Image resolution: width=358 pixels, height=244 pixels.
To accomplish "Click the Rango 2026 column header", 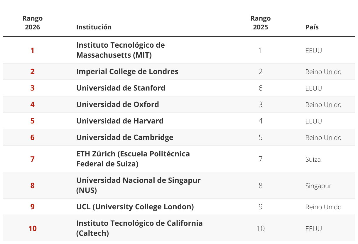I will (x=32, y=23).
